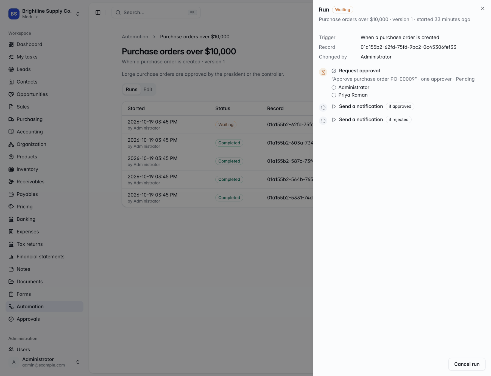The height and width of the screenshot is (376, 491).
Task: Click the Started column header
Action: pos(136,109)
